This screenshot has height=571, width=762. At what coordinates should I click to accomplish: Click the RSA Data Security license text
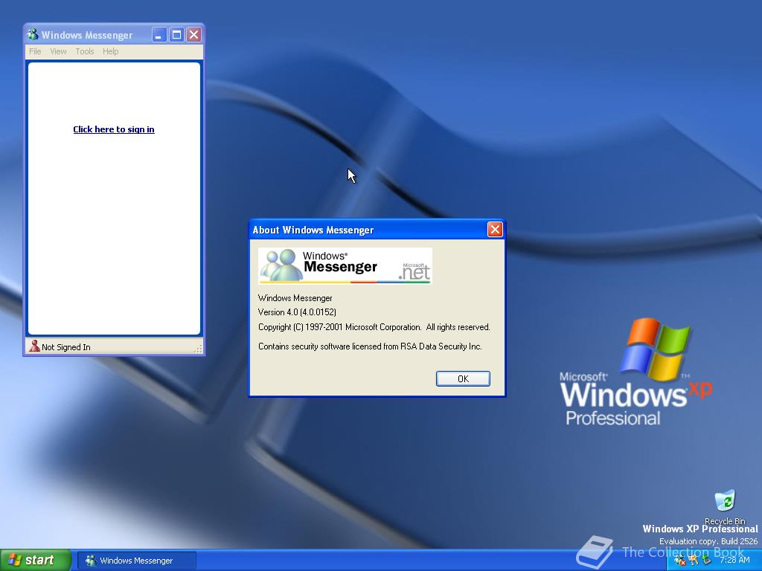point(370,346)
